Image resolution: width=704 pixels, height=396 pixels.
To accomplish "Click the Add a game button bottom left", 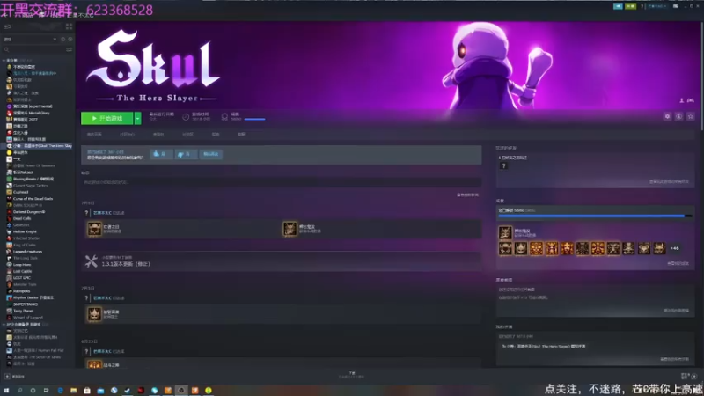I will (x=14, y=377).
